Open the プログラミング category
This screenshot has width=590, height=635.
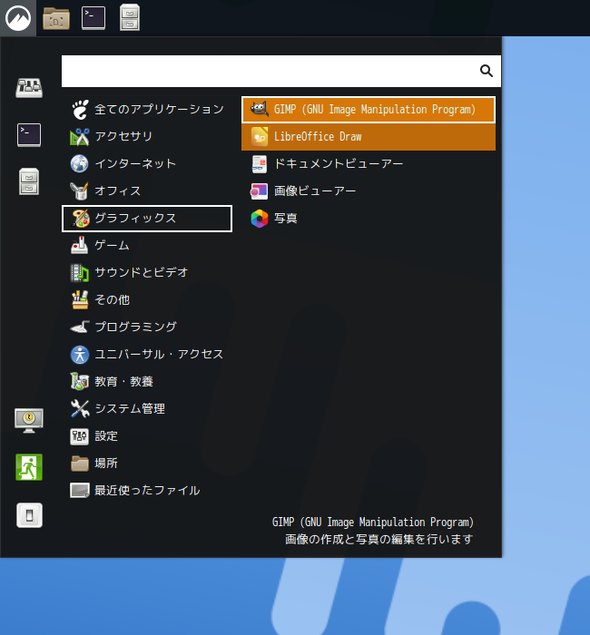[x=147, y=327]
